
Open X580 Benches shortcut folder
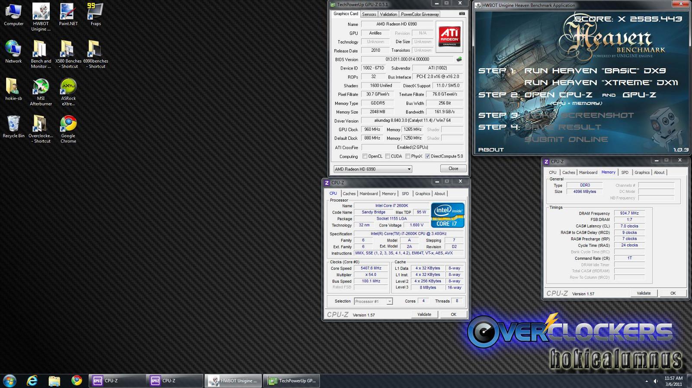point(68,54)
